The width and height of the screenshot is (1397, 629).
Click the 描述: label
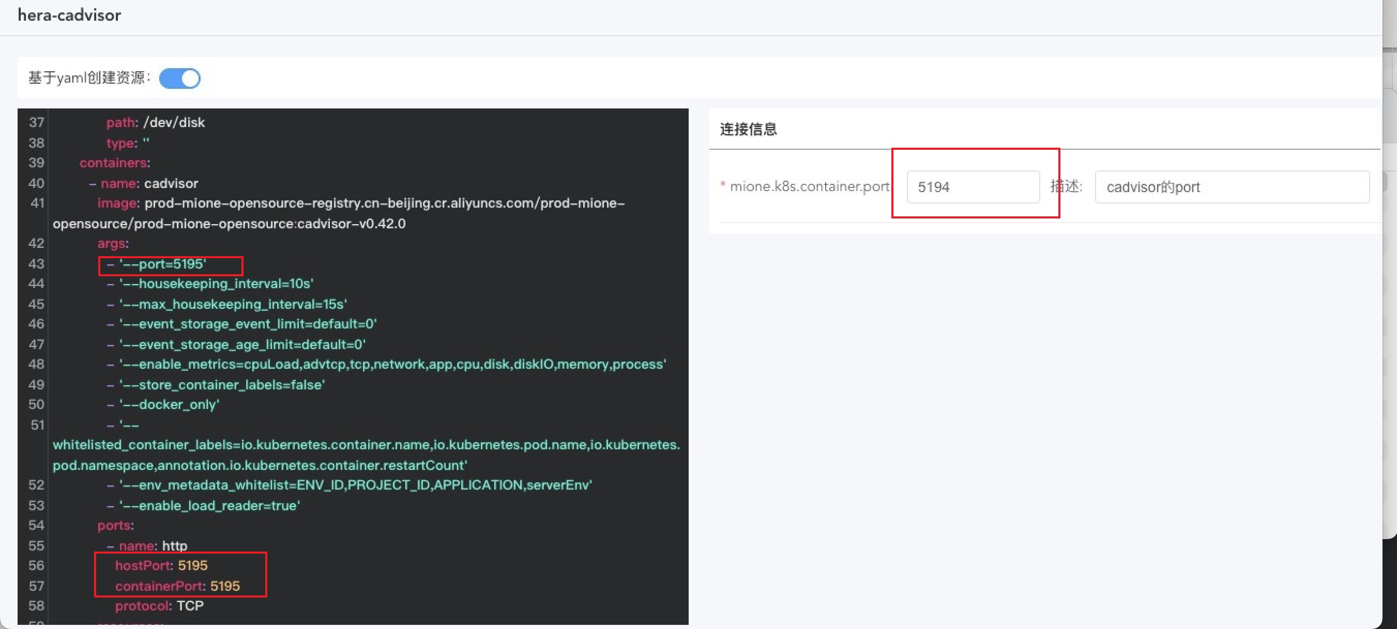pyautogui.click(x=1066, y=186)
